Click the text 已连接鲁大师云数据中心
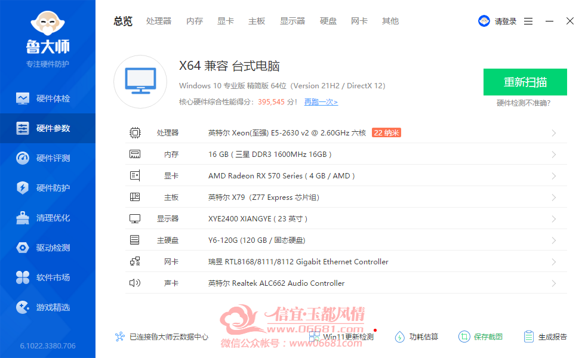The height and width of the screenshot is (358, 585). (169, 337)
